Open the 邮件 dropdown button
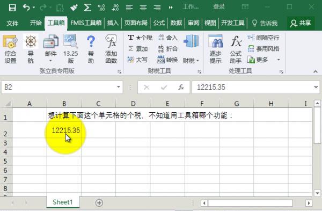The image size is (322, 211). pos(50,49)
